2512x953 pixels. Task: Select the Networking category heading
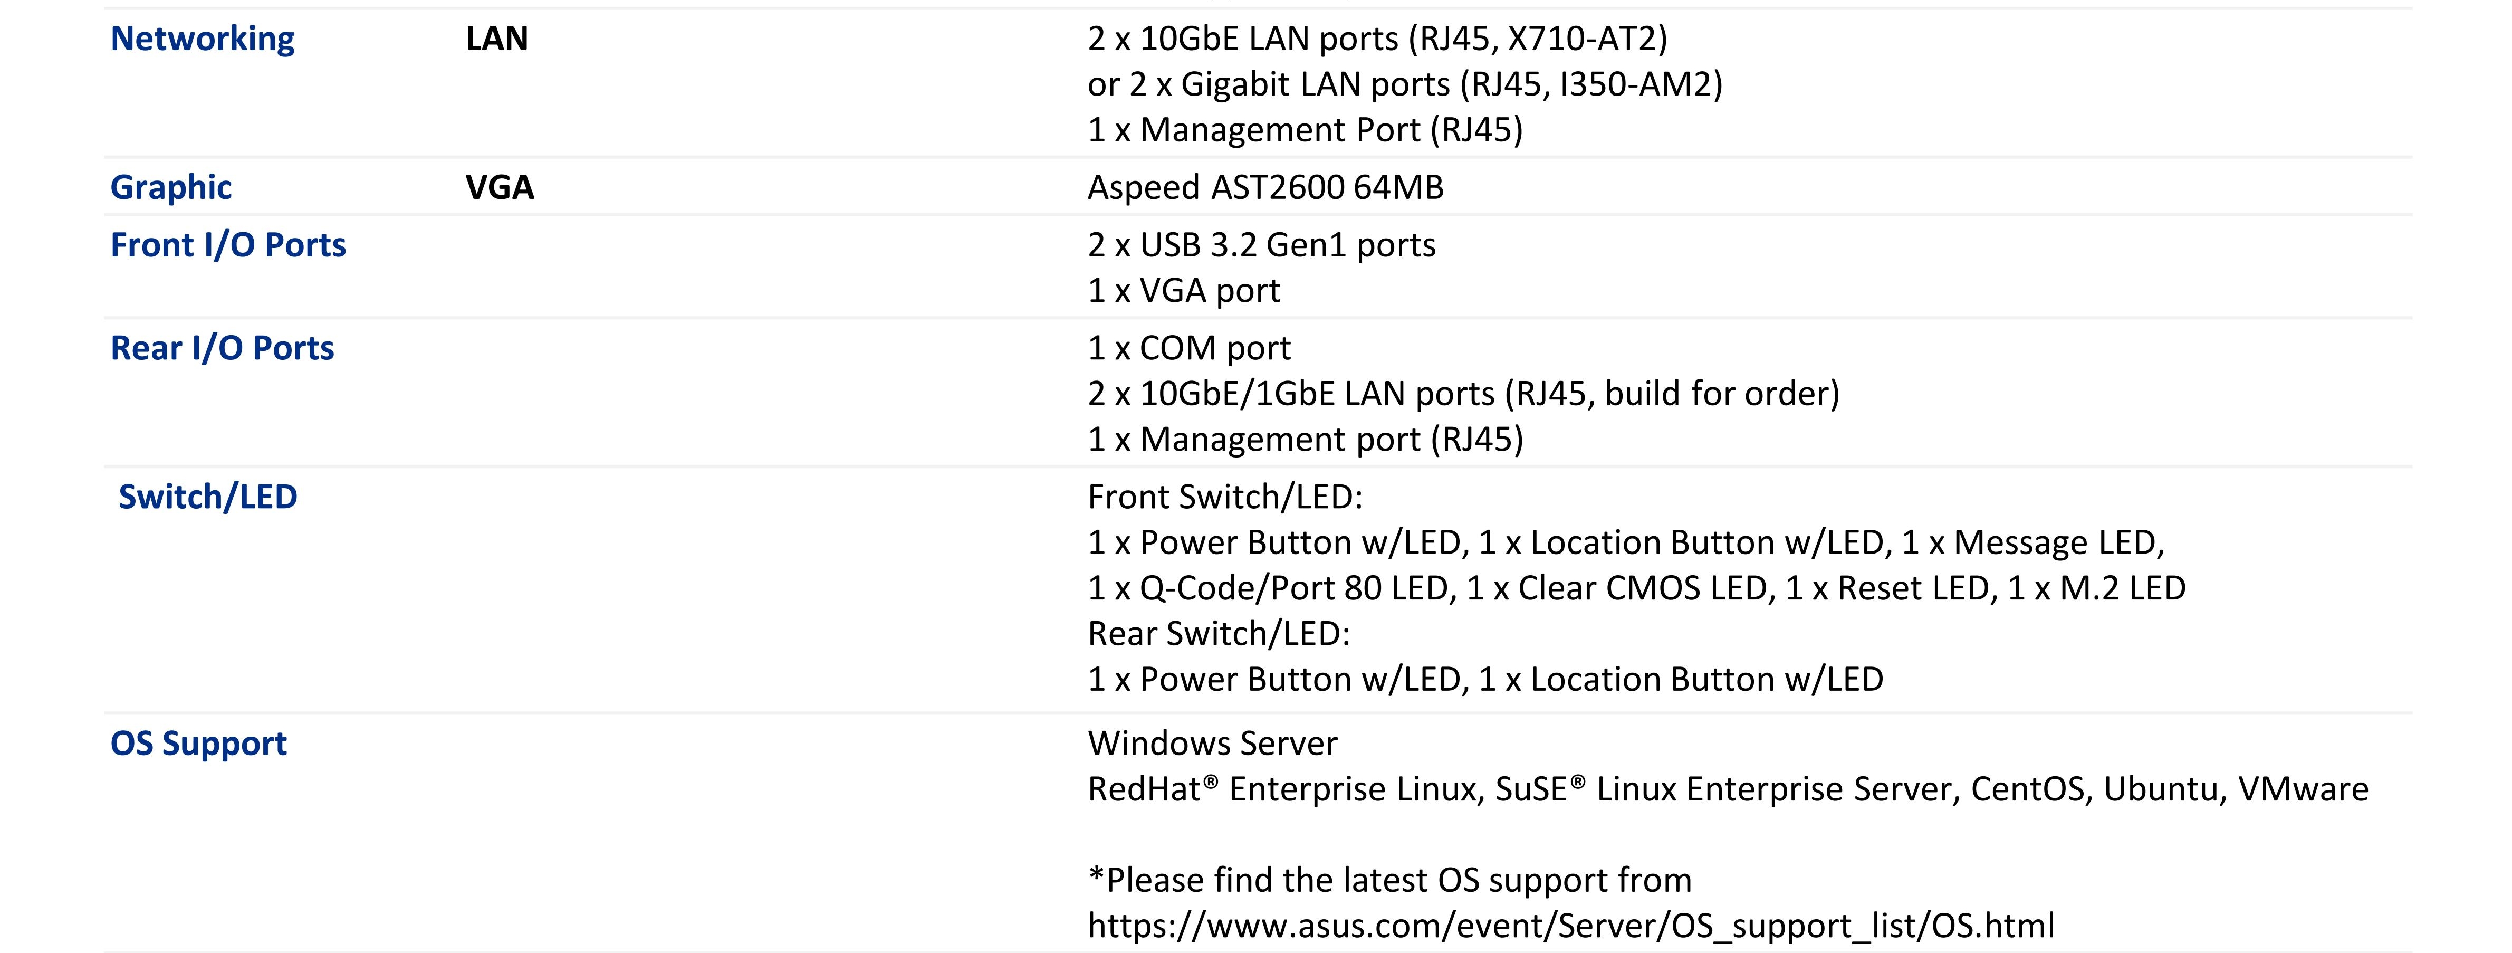coord(203,38)
